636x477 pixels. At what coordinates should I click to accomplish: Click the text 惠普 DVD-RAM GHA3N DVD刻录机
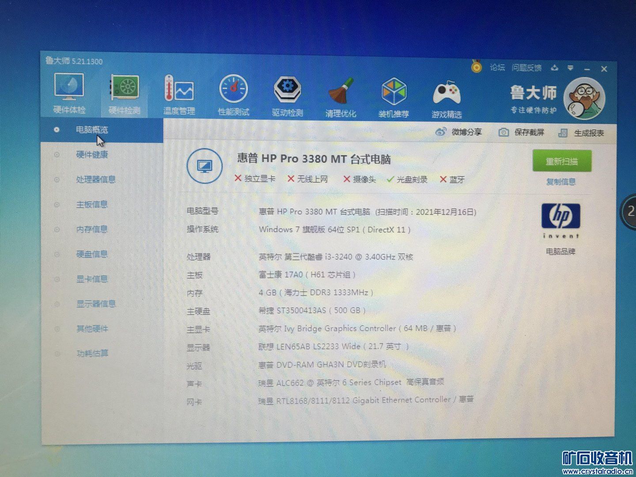click(x=322, y=364)
